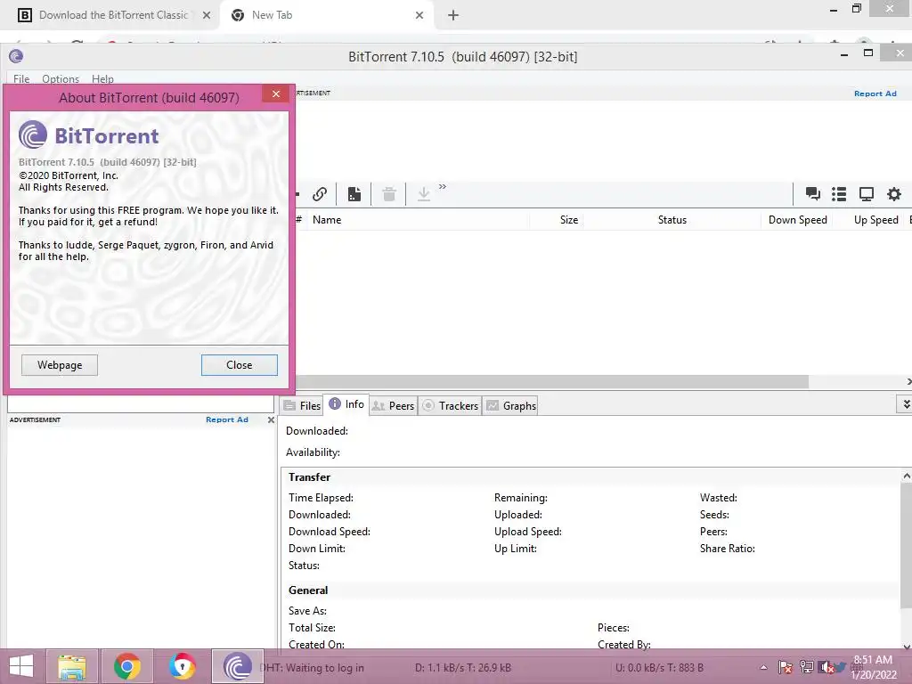Image resolution: width=912 pixels, height=684 pixels.
Task: Switch to the Graphs tab
Action: (511, 405)
